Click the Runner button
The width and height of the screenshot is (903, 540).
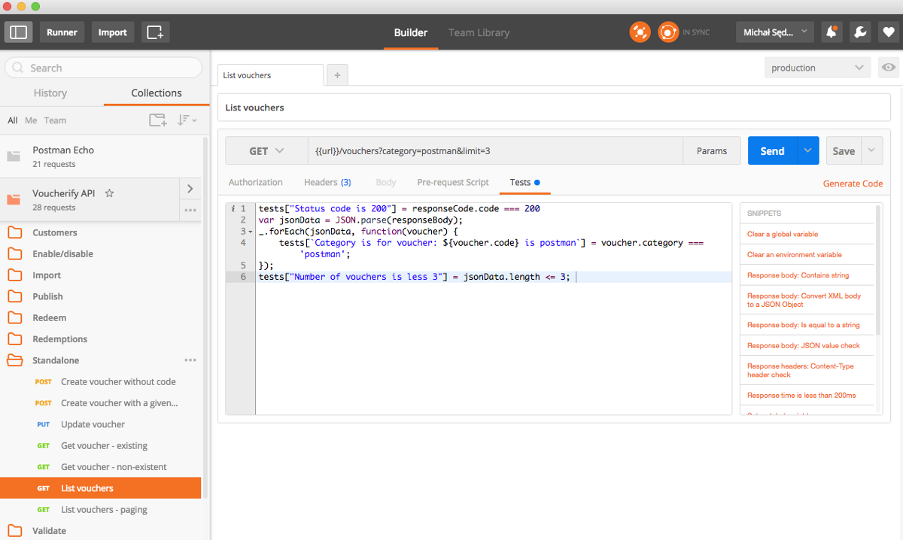62,32
